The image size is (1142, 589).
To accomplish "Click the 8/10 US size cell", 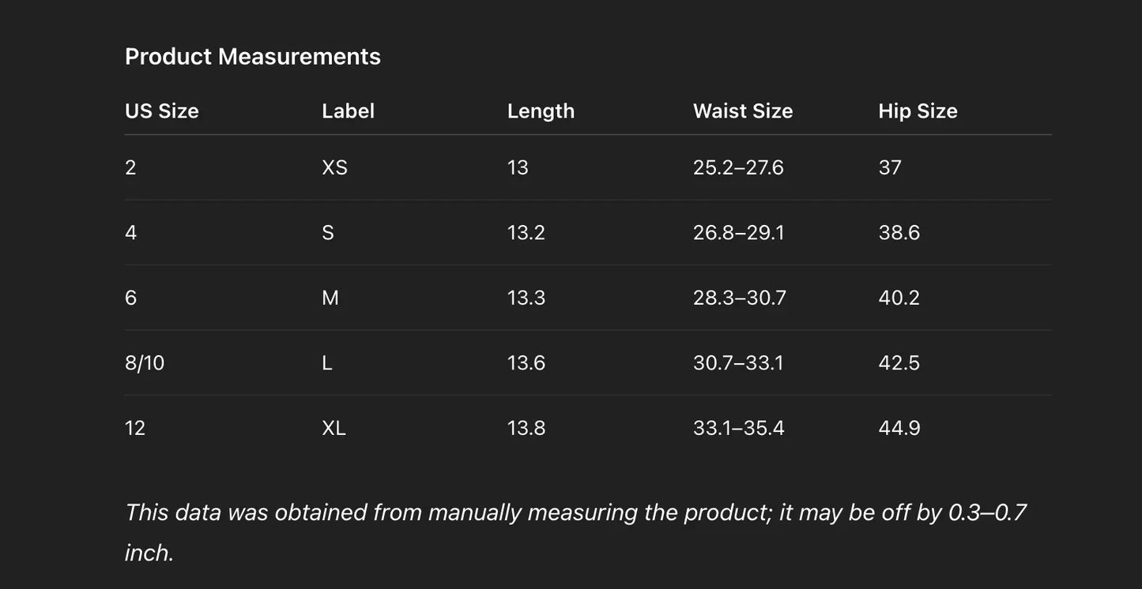I will pyautogui.click(x=145, y=363).
